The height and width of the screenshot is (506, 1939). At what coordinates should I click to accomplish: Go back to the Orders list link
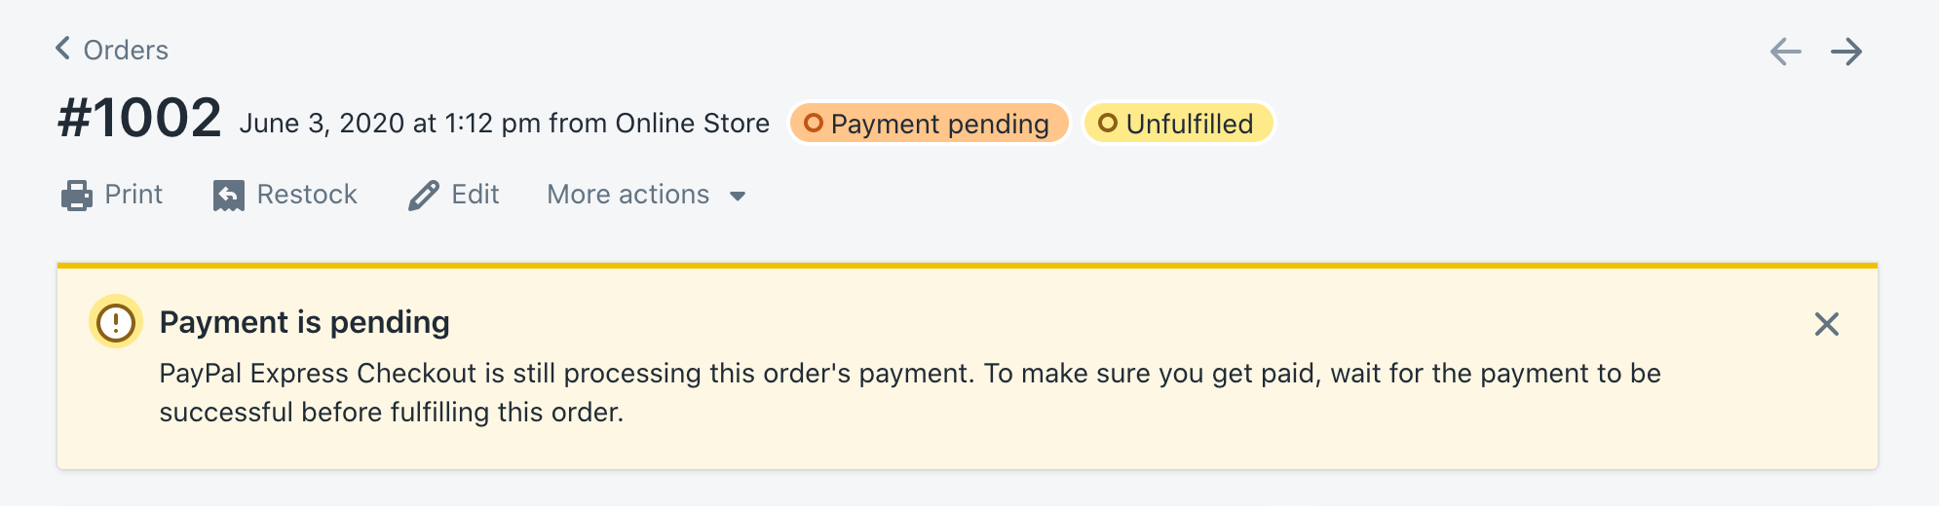coord(126,50)
